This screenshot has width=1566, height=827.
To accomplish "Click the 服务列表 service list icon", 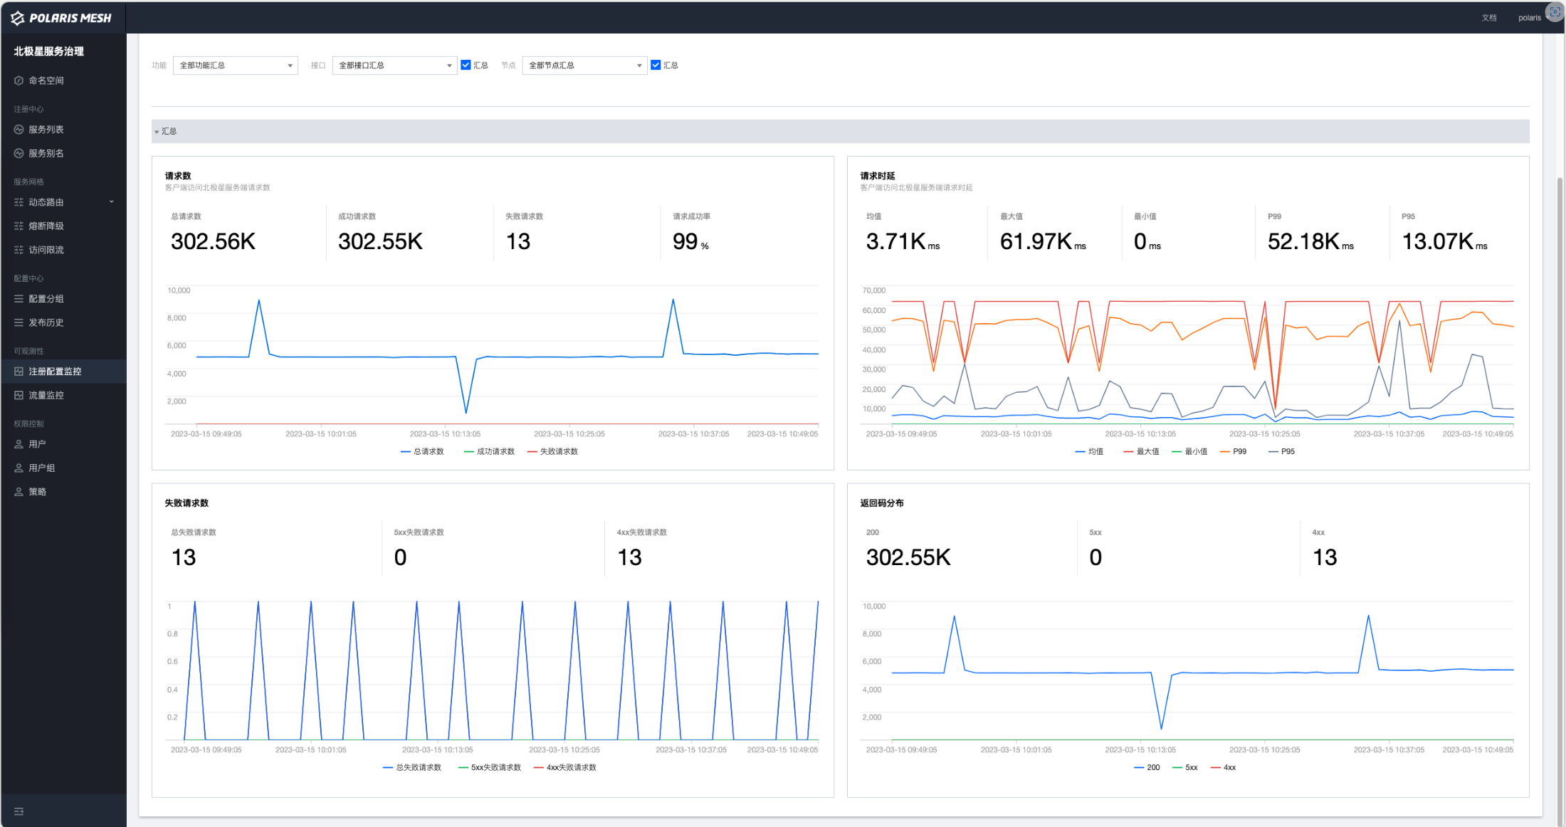I will point(19,130).
